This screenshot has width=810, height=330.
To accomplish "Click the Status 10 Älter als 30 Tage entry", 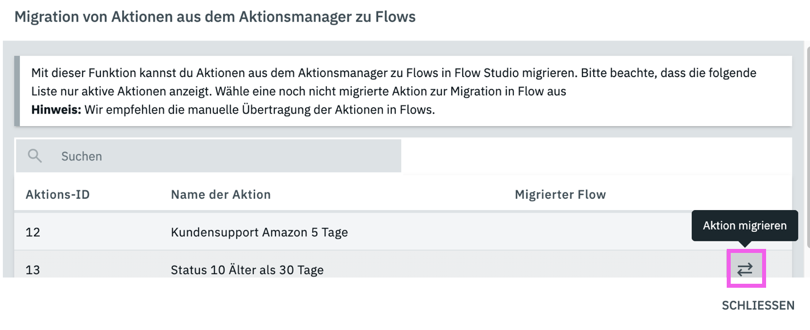I will coord(247,269).
